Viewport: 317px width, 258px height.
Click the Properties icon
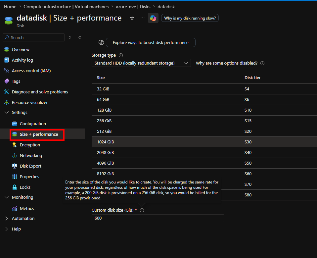click(x=15, y=177)
